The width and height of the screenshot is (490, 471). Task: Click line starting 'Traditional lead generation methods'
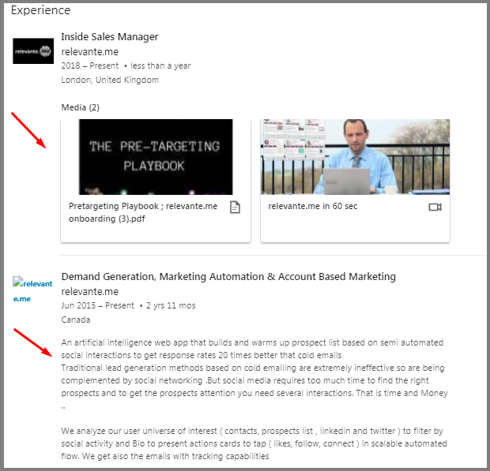tap(253, 368)
